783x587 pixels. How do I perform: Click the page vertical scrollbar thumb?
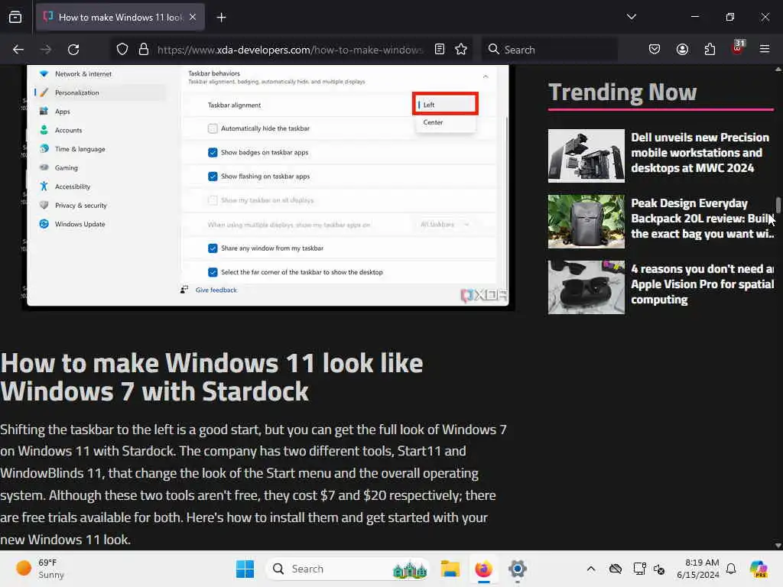(x=778, y=205)
